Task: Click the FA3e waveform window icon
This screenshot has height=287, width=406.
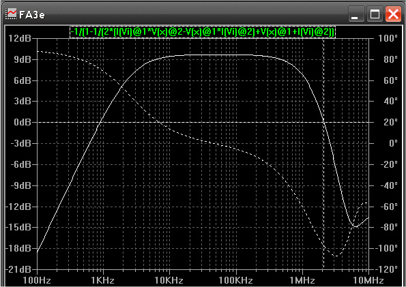Action: [x=11, y=14]
